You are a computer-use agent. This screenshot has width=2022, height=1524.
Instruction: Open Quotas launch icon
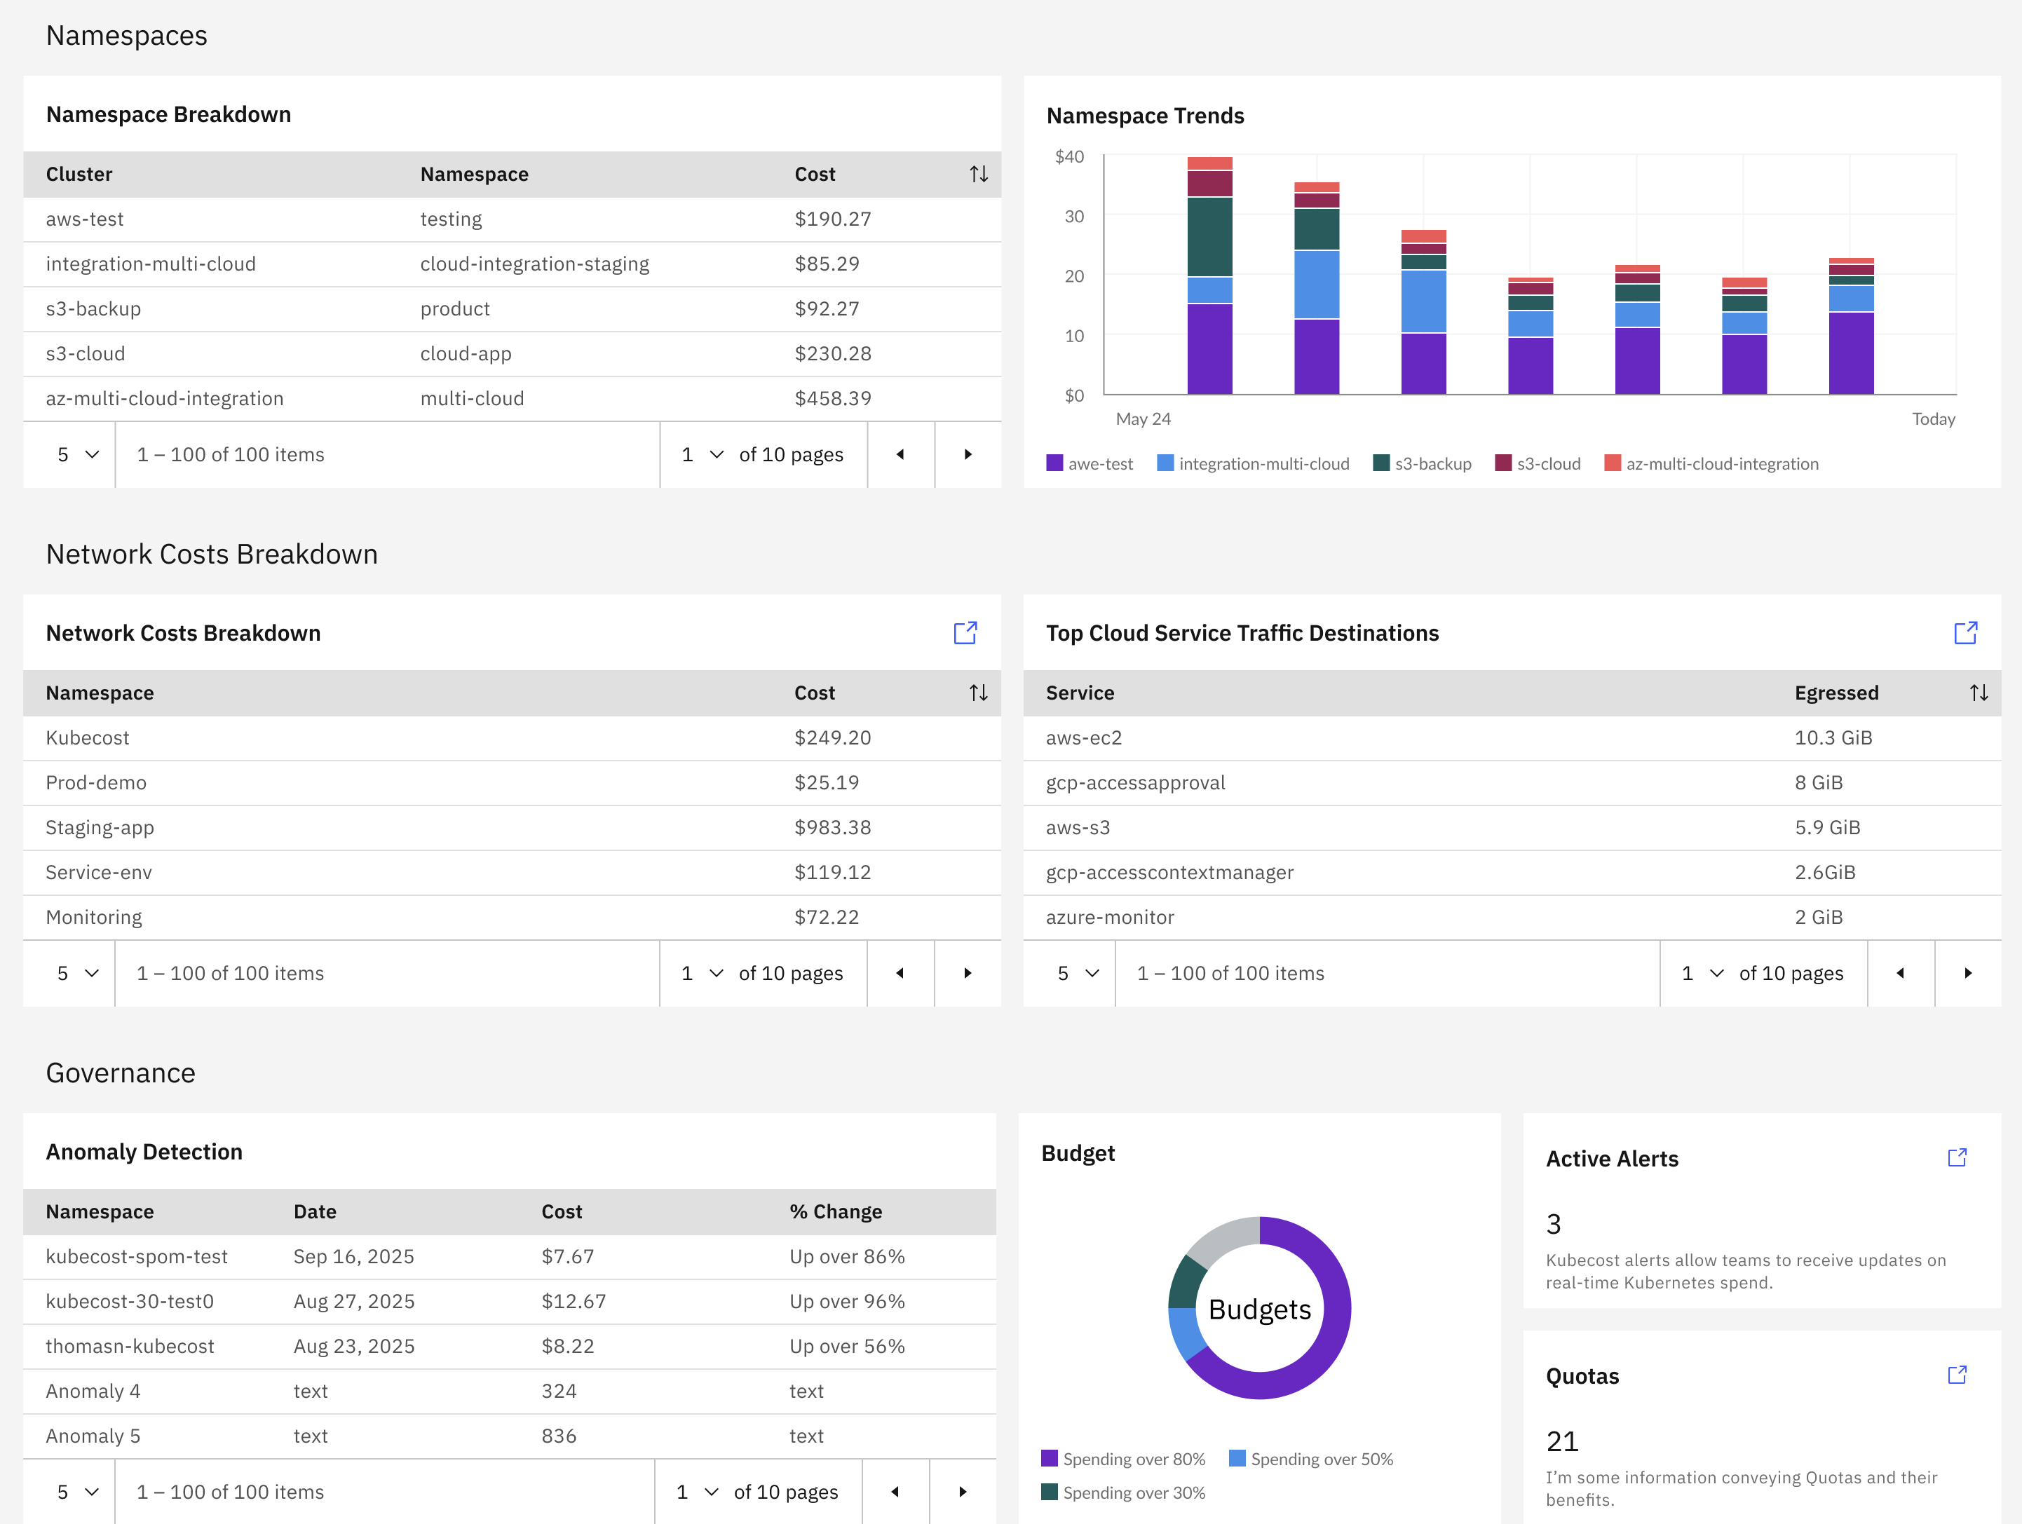click(1956, 1375)
